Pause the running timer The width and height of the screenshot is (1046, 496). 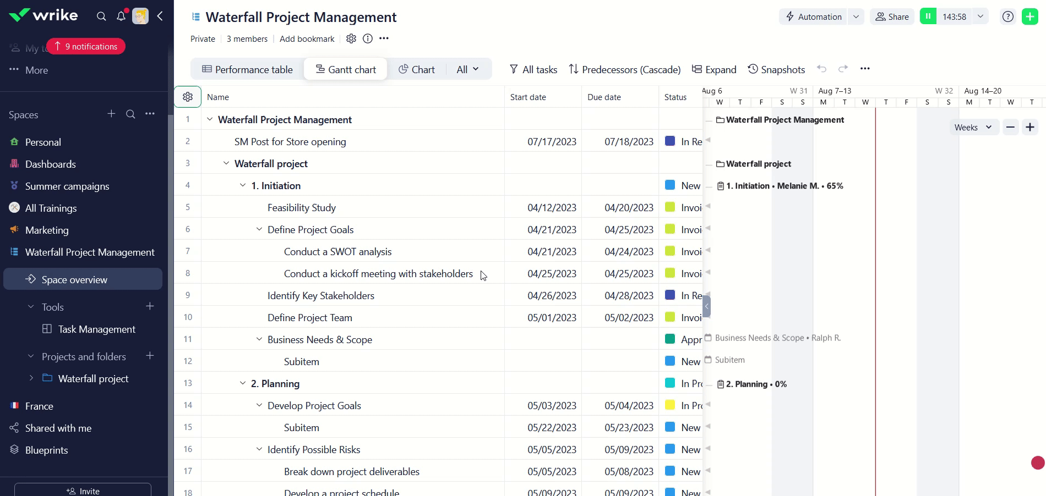928,16
